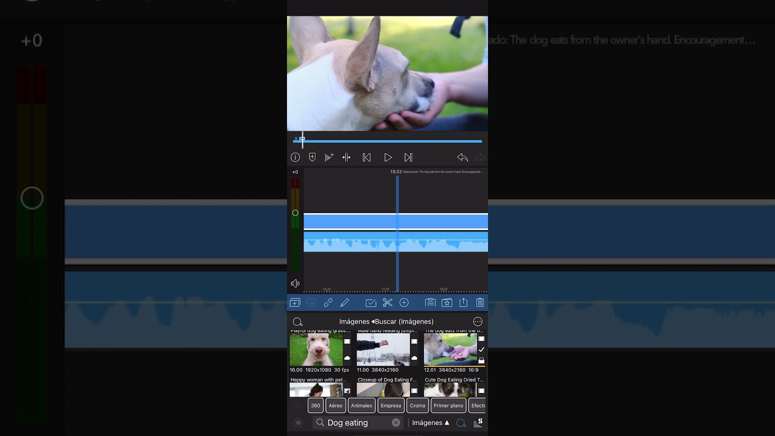The image size is (775, 436).
Task: Undo the last edit
Action: tap(463, 157)
